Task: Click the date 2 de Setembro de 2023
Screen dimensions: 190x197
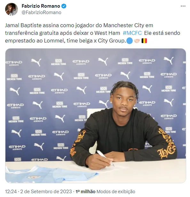Action: coord(46,192)
